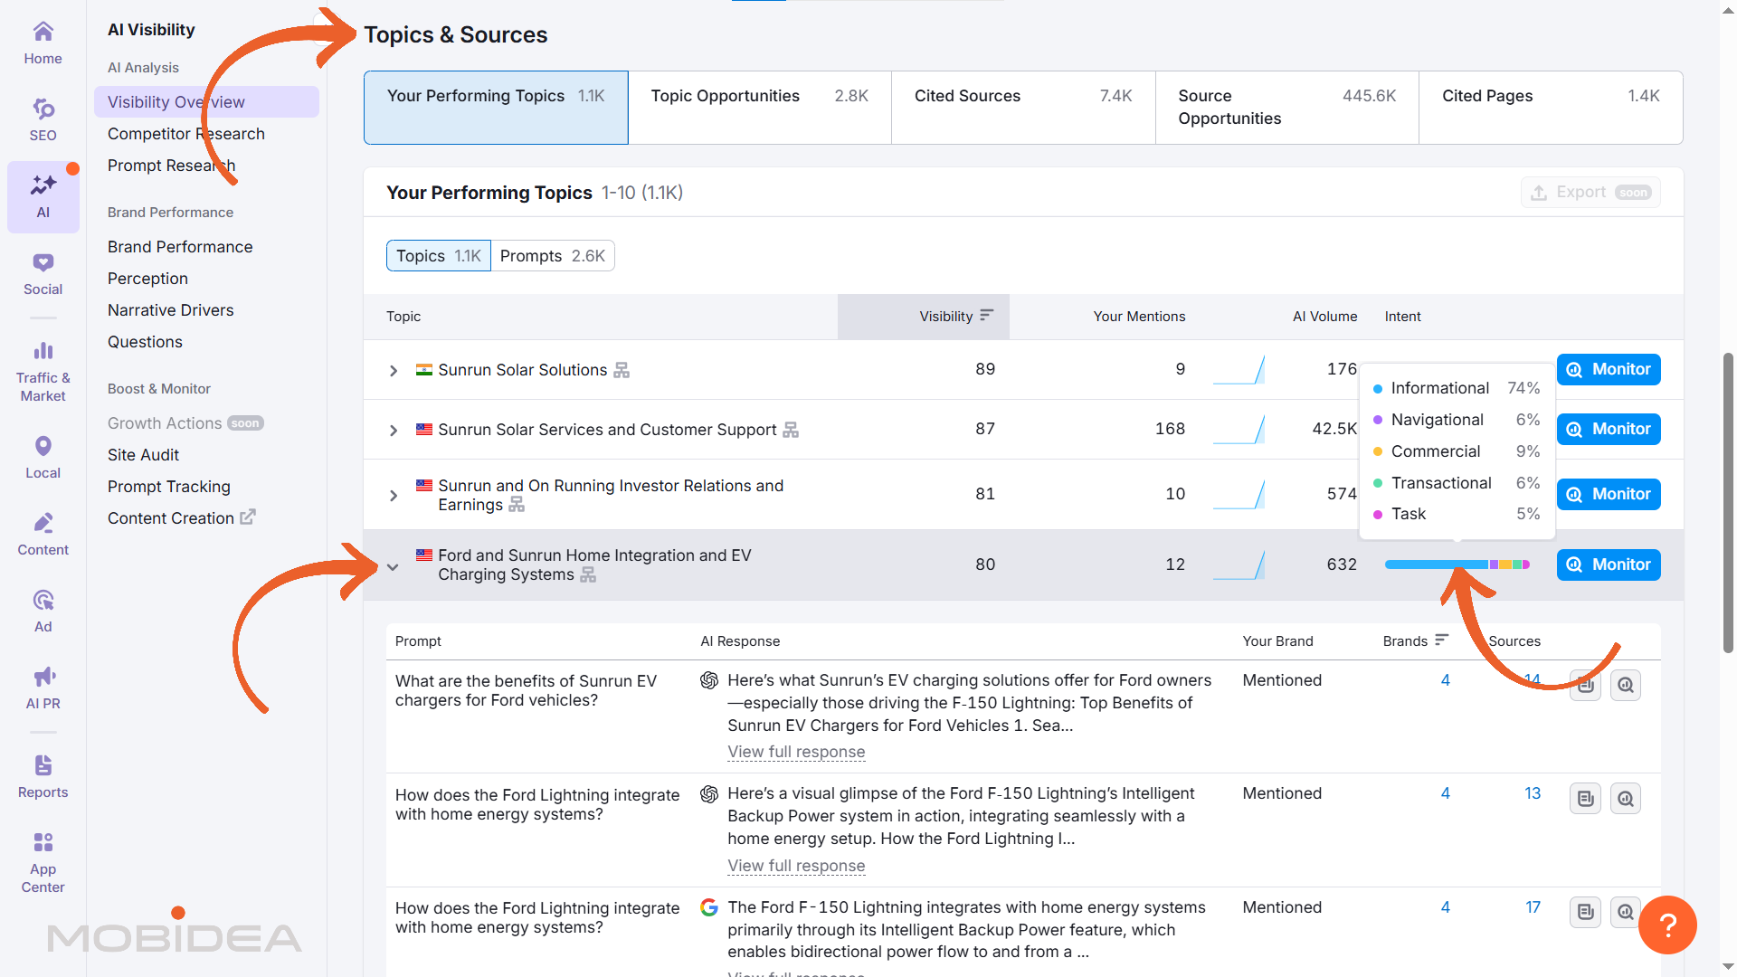The image size is (1737, 977).
Task: Click Monitor for Sunrun Solar Solutions
Action: coord(1609,369)
